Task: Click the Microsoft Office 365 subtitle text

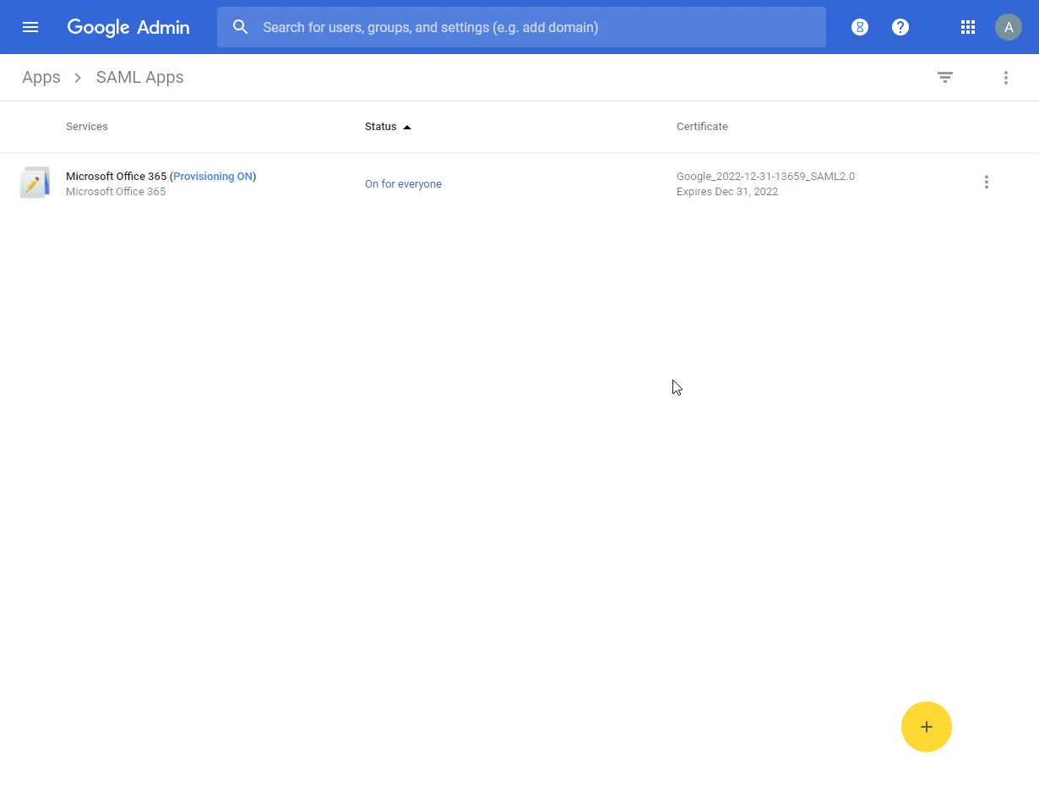Action: [116, 192]
